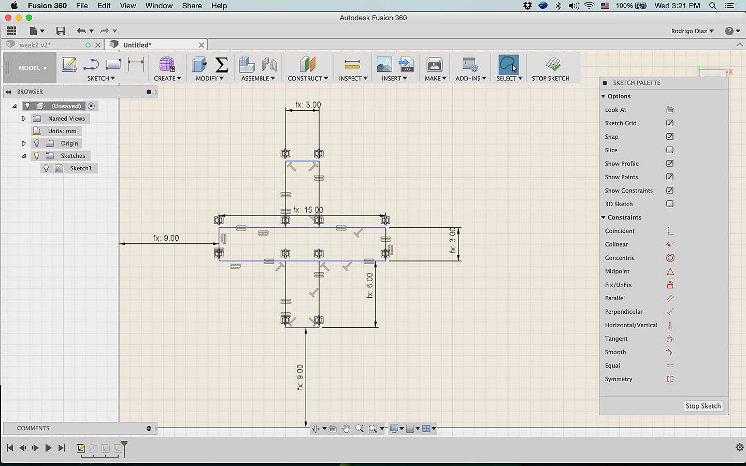The height and width of the screenshot is (466, 746).
Task: Uncheck Show Points option
Action: [670, 177]
